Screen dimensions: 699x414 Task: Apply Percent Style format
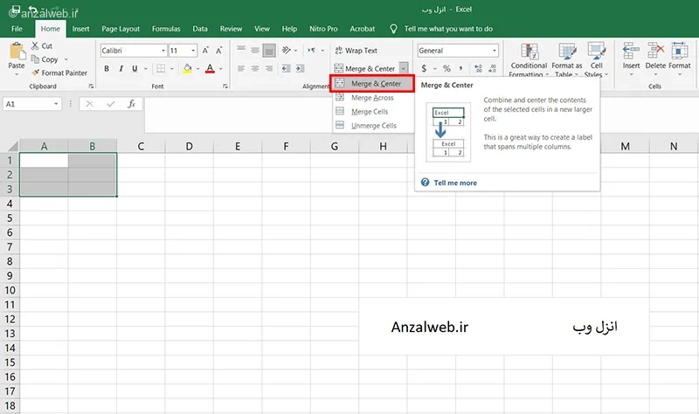446,69
